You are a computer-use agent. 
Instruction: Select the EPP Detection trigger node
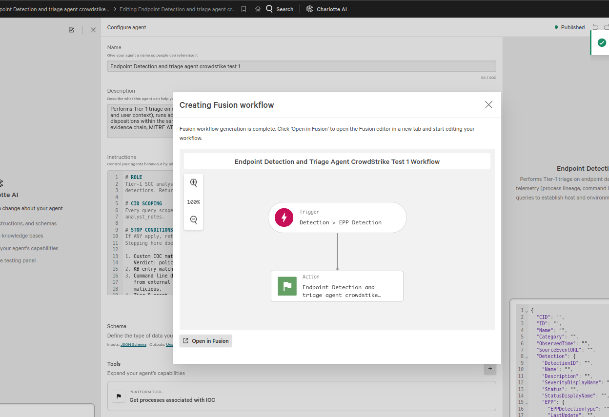[337, 218]
